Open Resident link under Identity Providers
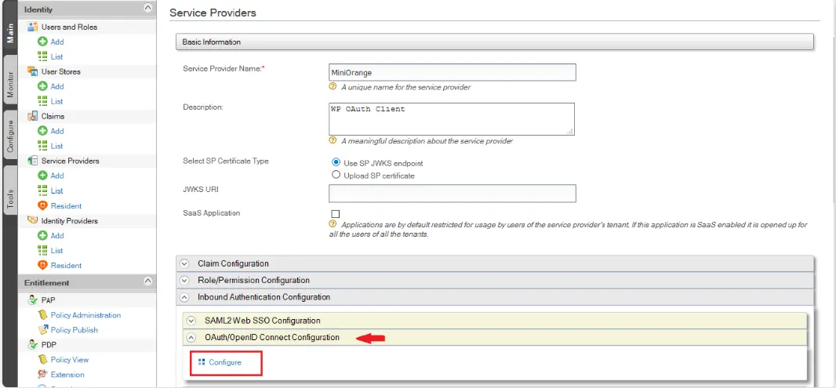This screenshot has width=836, height=388. (66, 266)
